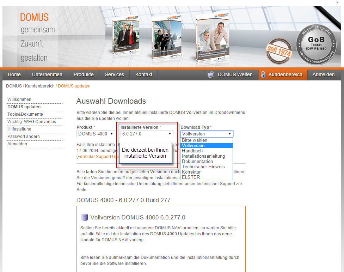
Task: Select highlighted 'Vollversion' option in list
Action: [207, 146]
